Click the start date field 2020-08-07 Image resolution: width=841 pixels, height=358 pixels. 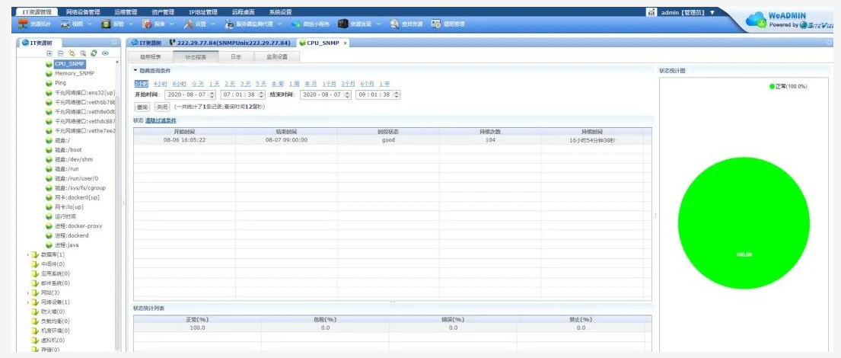click(x=190, y=94)
